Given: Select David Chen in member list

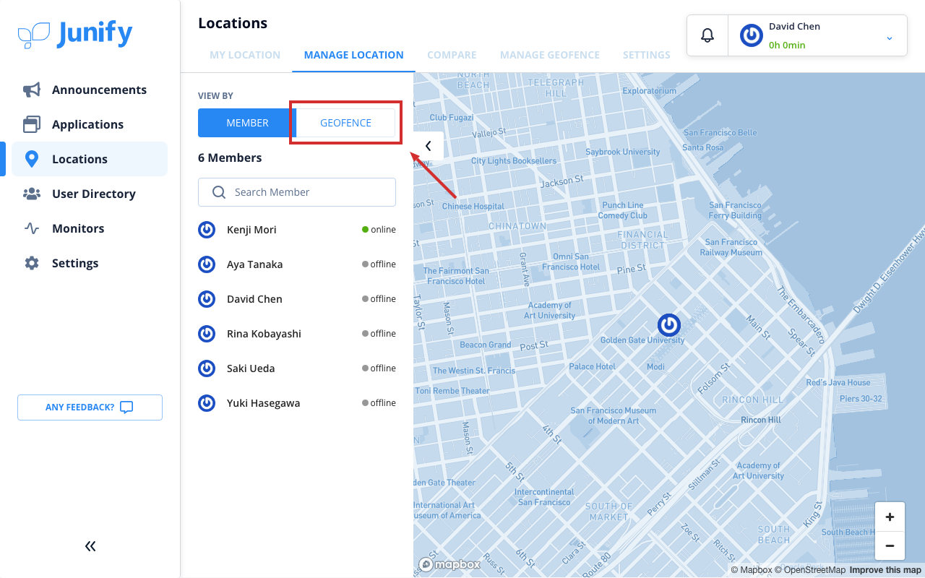Looking at the screenshot, I should click(x=297, y=299).
